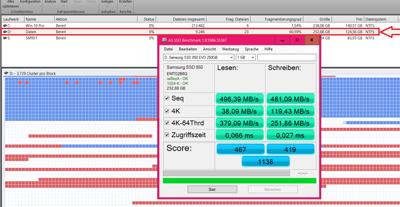This screenshot has width=400, height=207.
Task: Click Alles optimieren in the ribbon
Action: (x=11, y=4)
